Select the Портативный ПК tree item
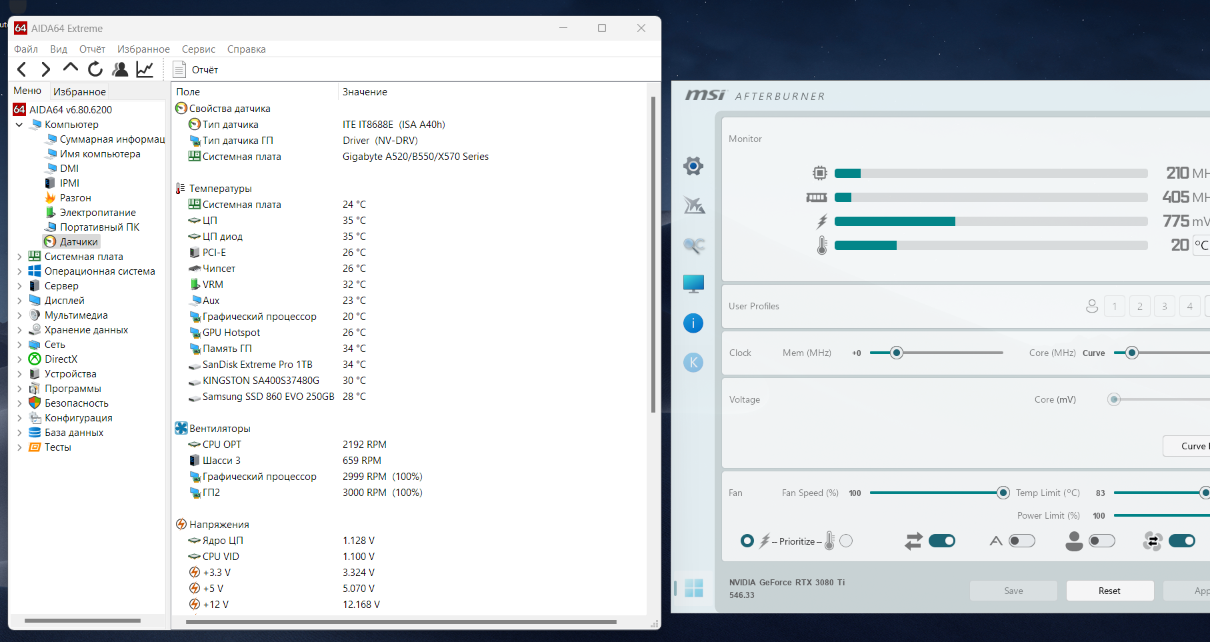 click(x=93, y=227)
